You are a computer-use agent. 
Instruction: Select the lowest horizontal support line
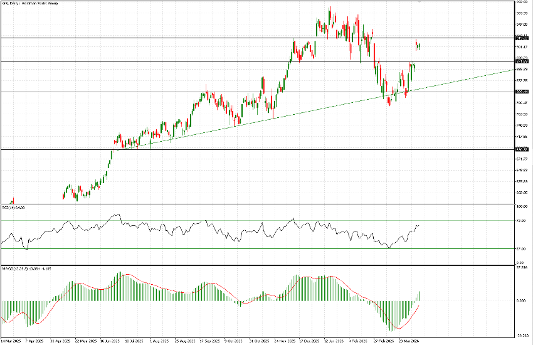click(x=251, y=149)
